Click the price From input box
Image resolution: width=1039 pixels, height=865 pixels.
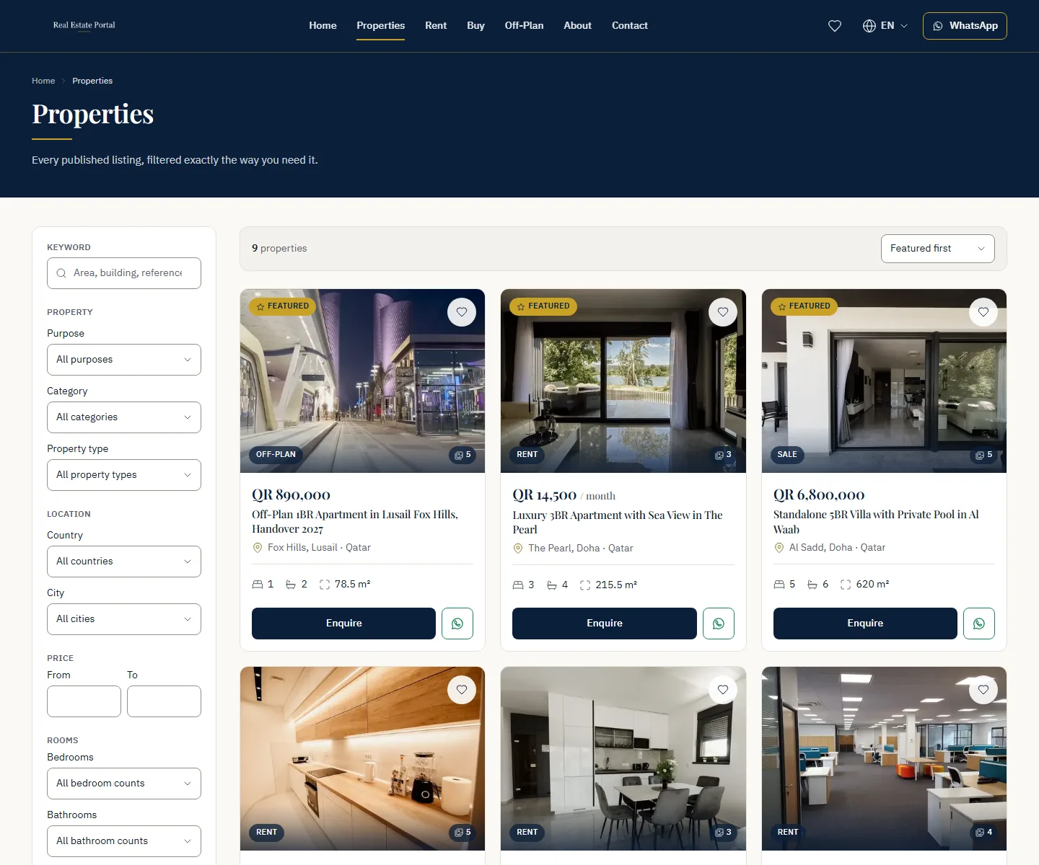point(84,701)
